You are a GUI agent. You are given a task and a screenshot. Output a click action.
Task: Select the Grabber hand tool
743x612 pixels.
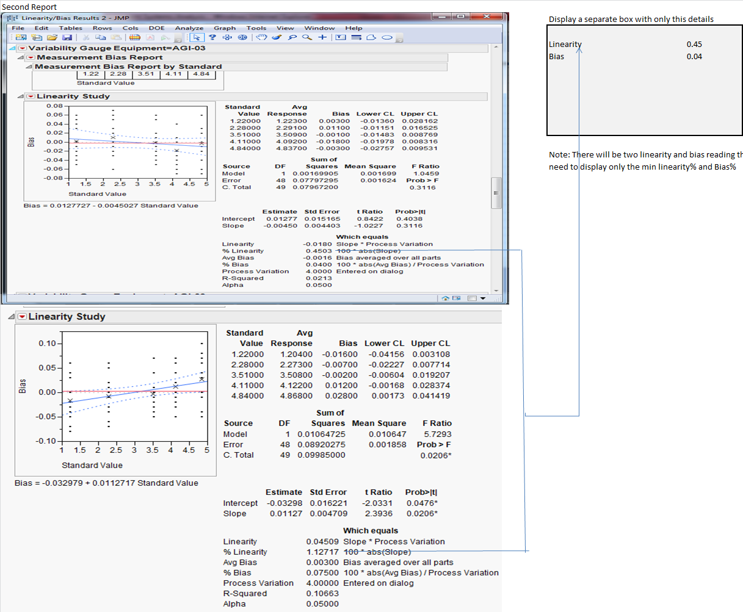[261, 37]
